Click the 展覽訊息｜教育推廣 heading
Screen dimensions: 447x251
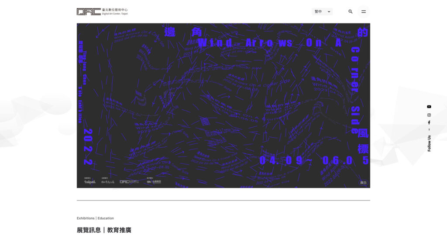104,230
